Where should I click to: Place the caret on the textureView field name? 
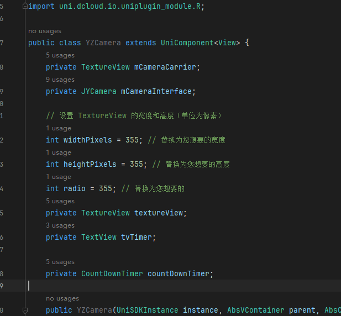159,213
